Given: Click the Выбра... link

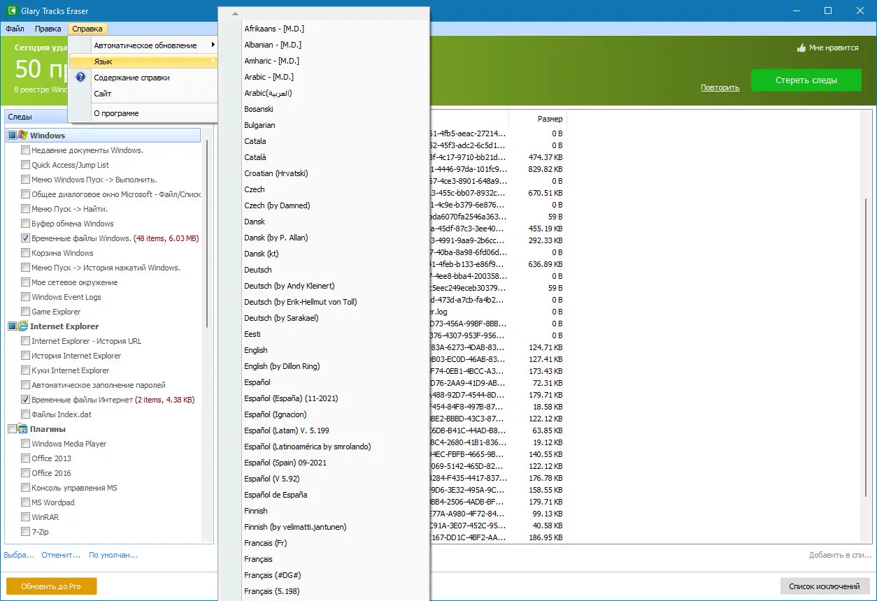Looking at the screenshot, I should [x=19, y=555].
